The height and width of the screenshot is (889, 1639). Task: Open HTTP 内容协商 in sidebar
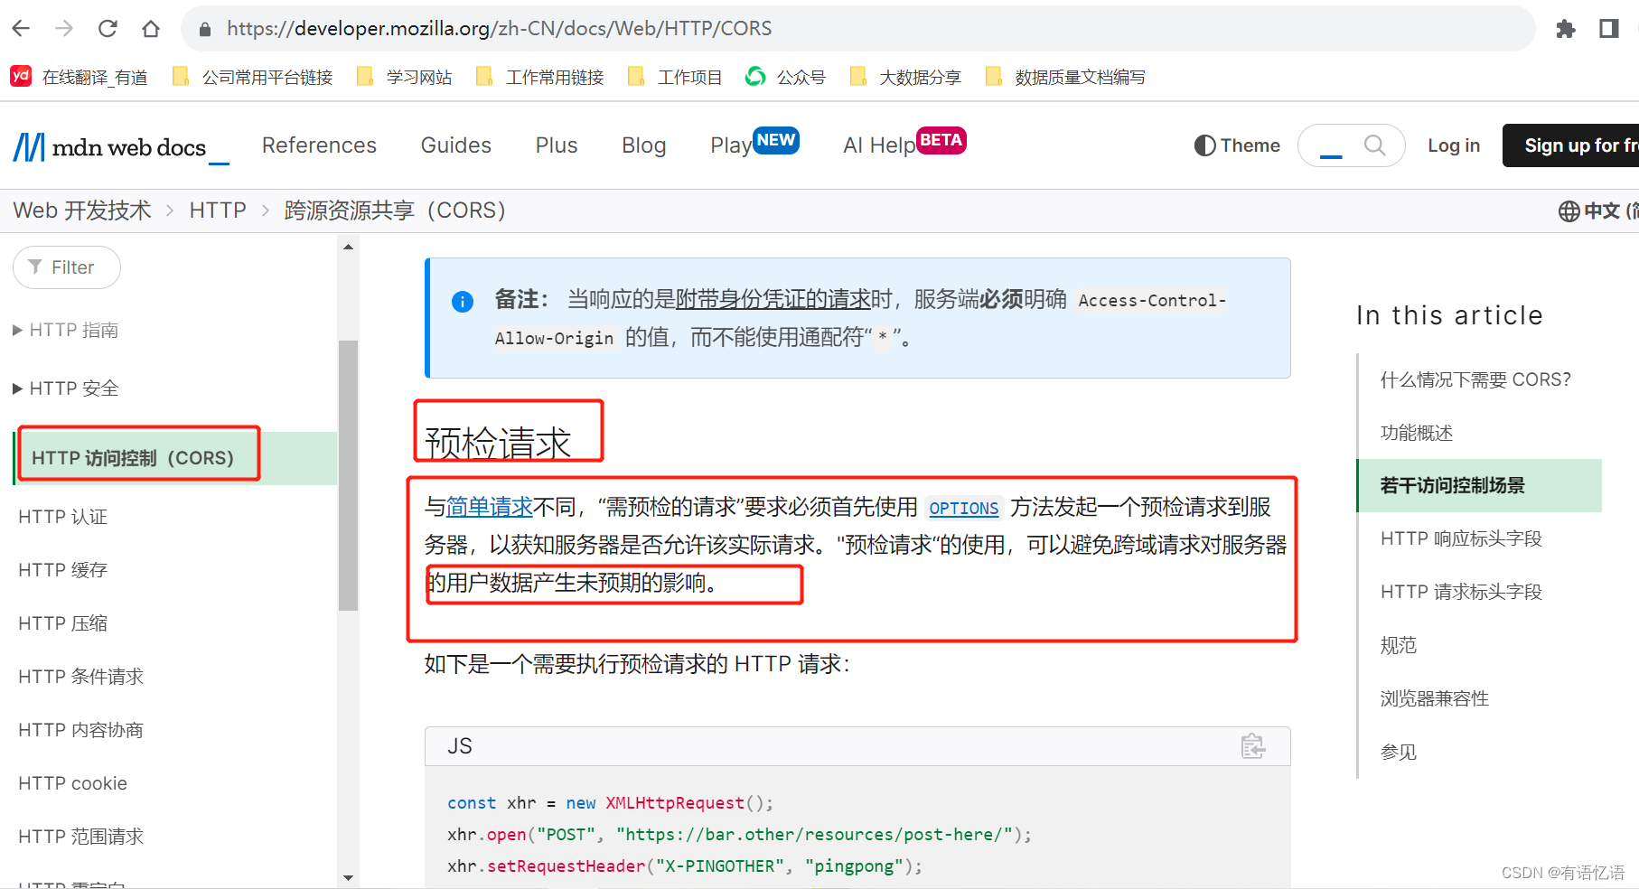click(81, 730)
